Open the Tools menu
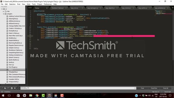Screen dimensions: 174x98 tap(34, 4)
